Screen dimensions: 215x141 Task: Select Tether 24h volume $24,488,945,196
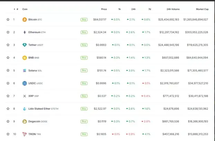169,45
